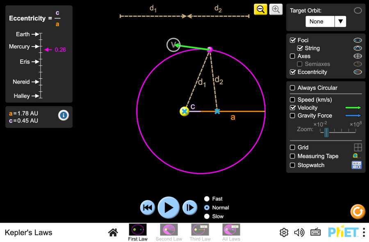The image size is (369, 242).
Task: Open the PhET menu three dots
Action: click(x=364, y=232)
